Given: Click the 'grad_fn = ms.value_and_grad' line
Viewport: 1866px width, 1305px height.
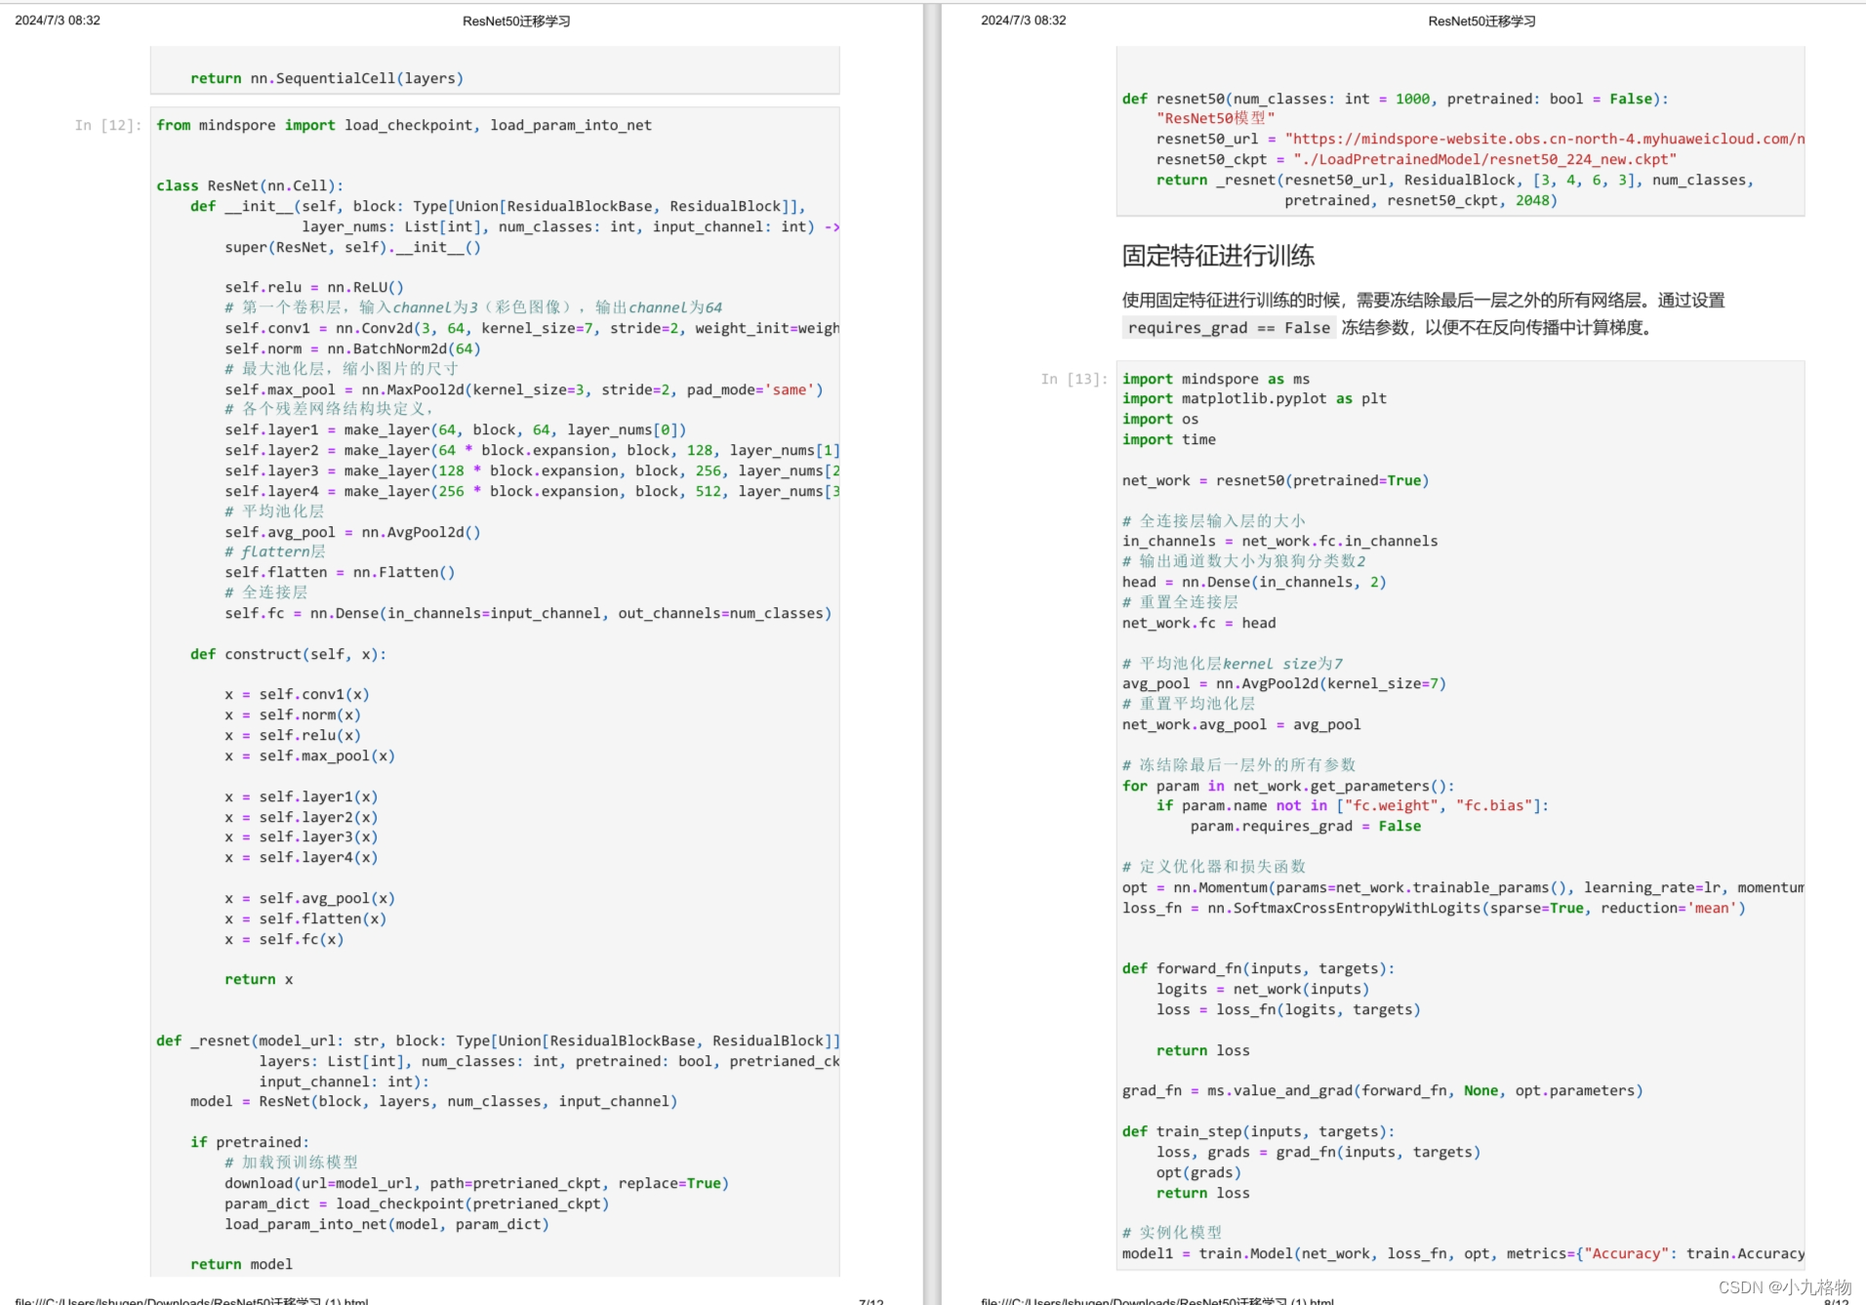Looking at the screenshot, I should [x=1383, y=1090].
